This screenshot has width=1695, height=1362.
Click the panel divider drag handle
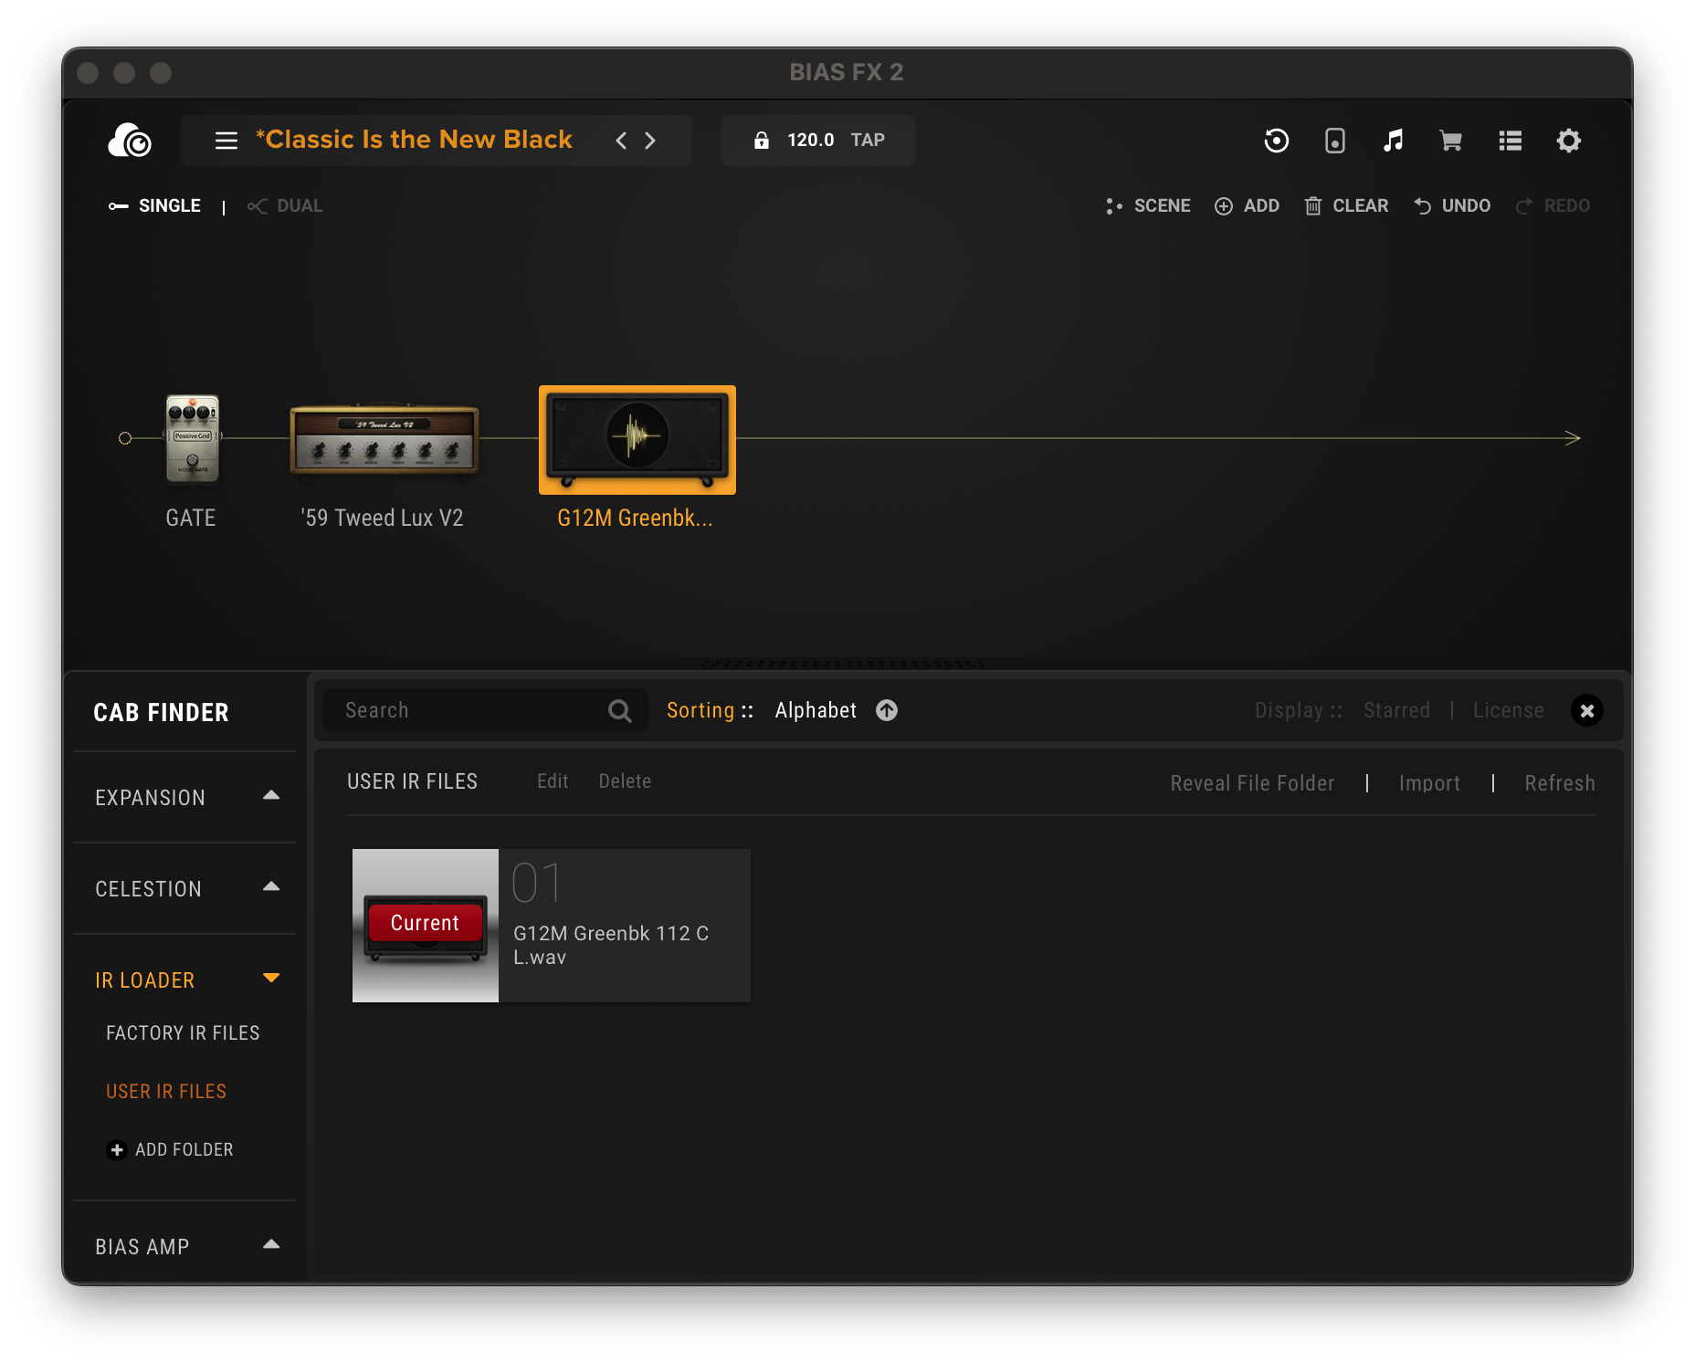tap(842, 664)
